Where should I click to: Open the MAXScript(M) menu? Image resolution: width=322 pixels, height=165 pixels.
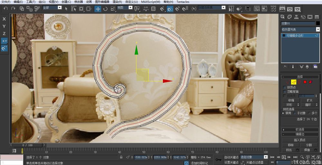150,2
